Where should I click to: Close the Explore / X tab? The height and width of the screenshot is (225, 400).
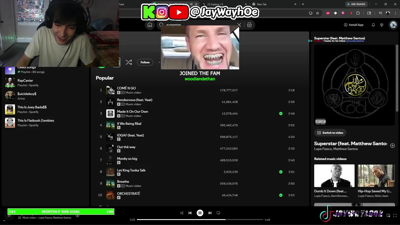pos(245,4)
